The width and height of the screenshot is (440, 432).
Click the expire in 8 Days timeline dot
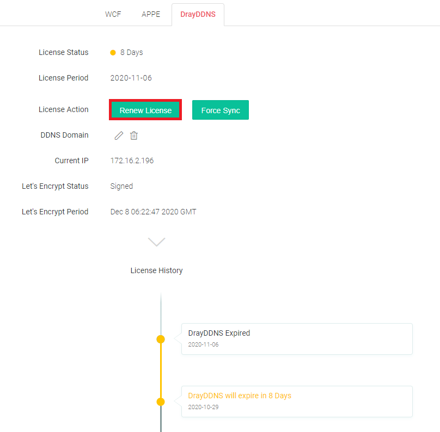tap(161, 402)
